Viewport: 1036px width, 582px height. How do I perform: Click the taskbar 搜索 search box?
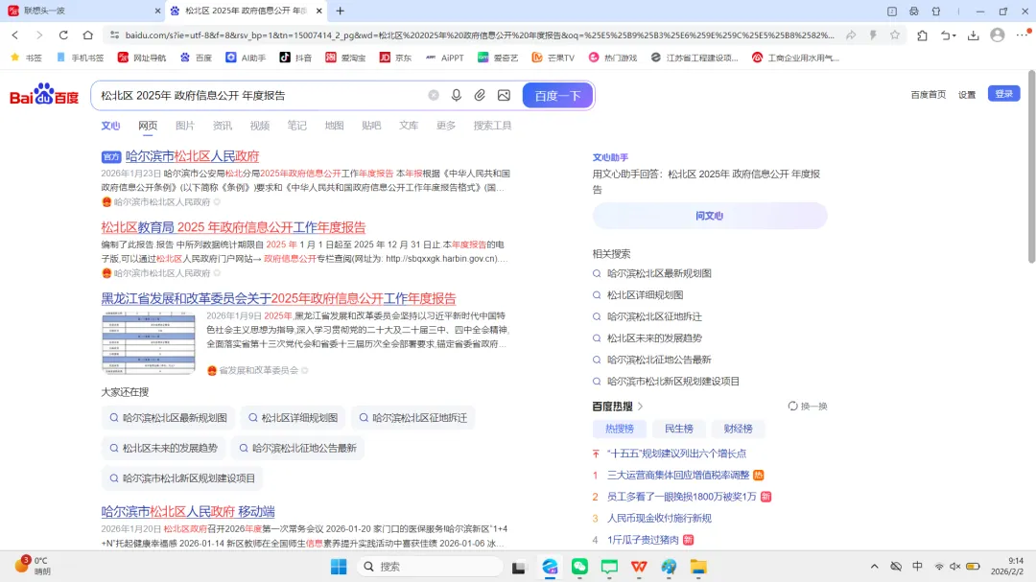click(430, 567)
